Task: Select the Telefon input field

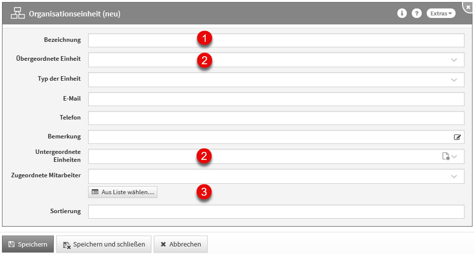Action: tap(276, 118)
